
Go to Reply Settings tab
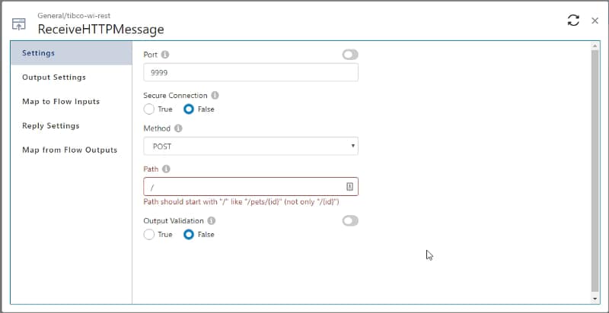click(x=51, y=126)
